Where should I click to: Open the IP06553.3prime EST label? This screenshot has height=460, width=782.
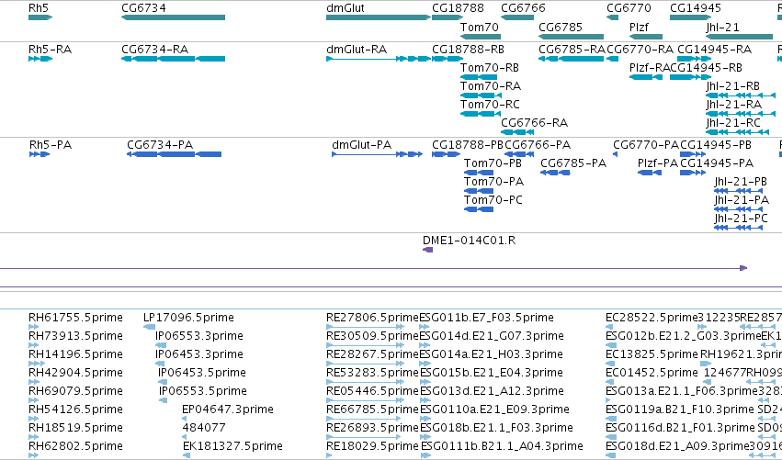click(x=199, y=336)
